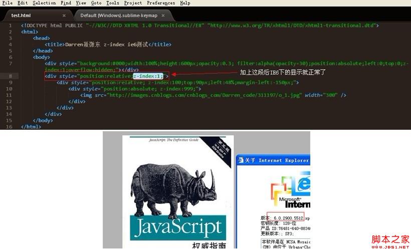Screen dimensions: 411x250
Task: Click the opening <body> tag line
Action: click(x=41, y=57)
